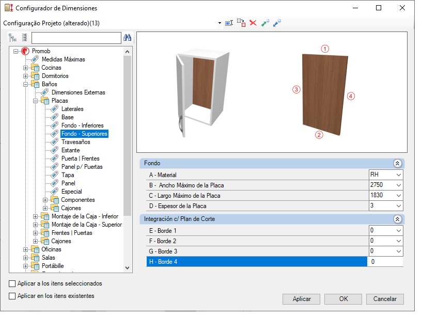The width and height of the screenshot is (422, 317).
Task: Click the tree search input field
Action: tap(76, 38)
